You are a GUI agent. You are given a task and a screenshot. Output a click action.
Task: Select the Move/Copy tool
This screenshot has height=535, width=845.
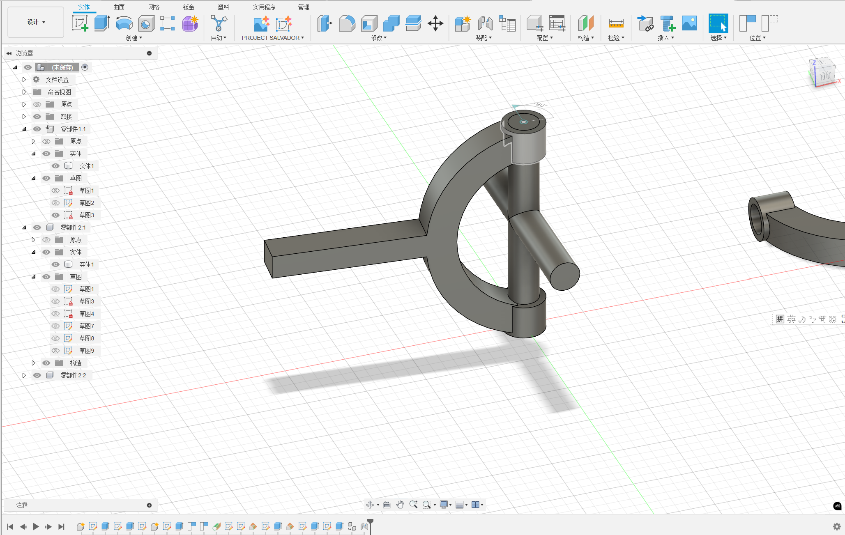(x=435, y=23)
